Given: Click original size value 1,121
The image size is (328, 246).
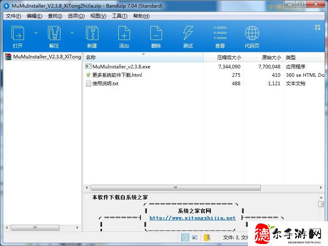Looking at the screenshot, I should [274, 84].
